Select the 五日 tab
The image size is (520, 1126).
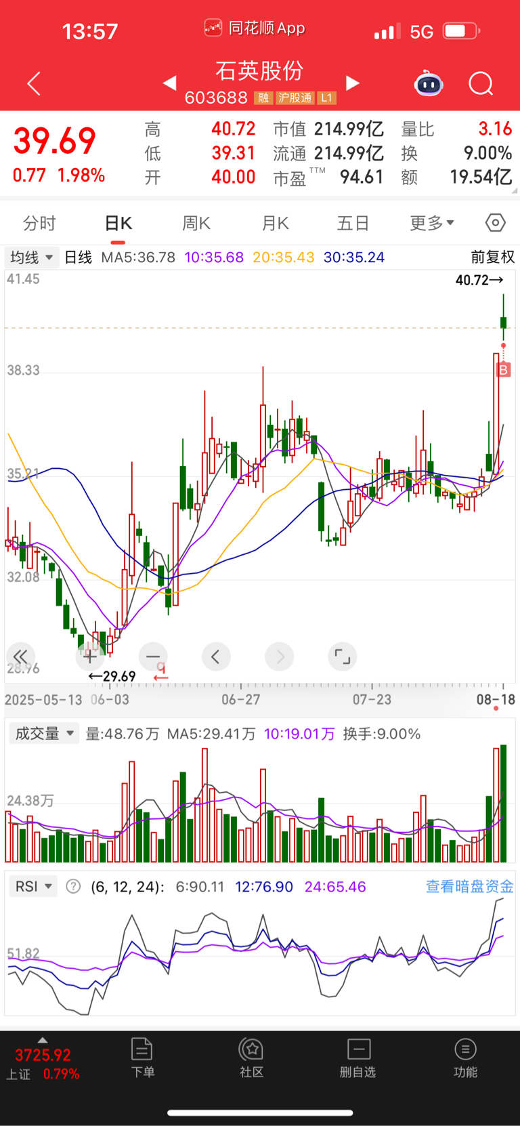(x=353, y=223)
